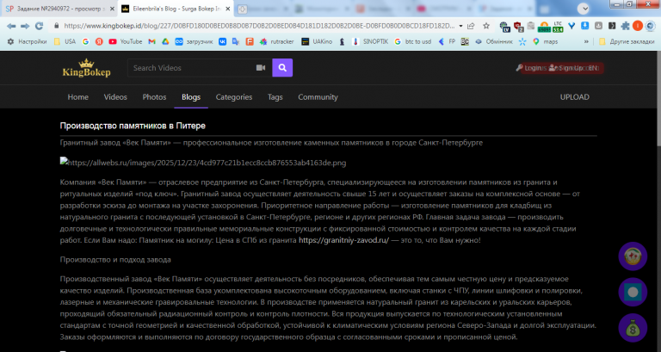Screen dimensions: 661x352
Task: Open the casino chip floating button
Action: [x=633, y=256]
